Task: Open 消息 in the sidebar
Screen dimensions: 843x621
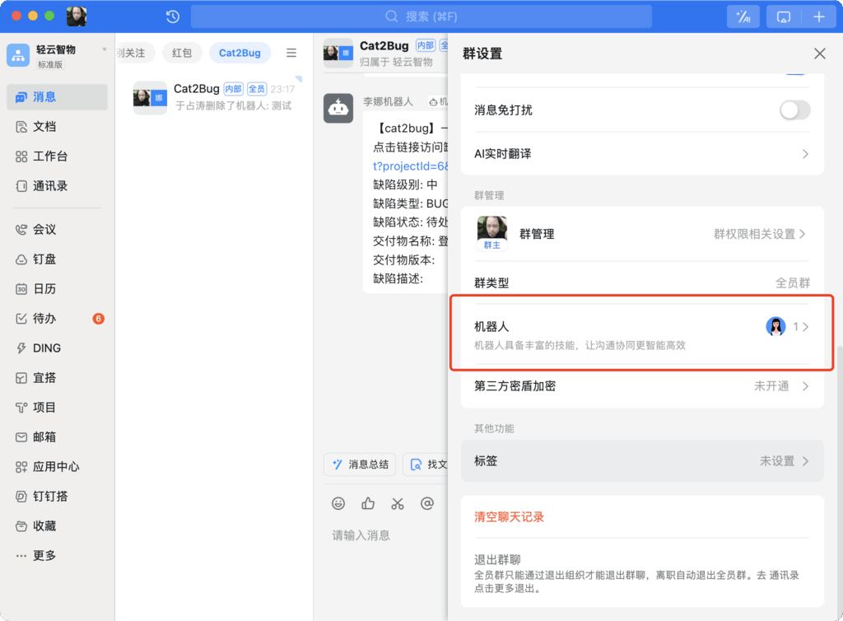Action: [57, 97]
